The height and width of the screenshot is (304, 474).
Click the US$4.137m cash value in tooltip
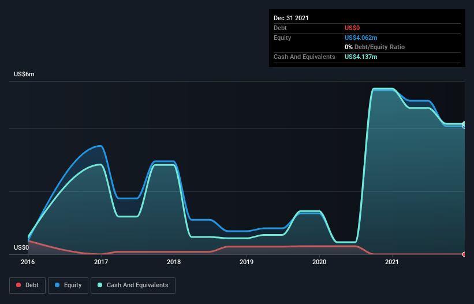pos(361,57)
